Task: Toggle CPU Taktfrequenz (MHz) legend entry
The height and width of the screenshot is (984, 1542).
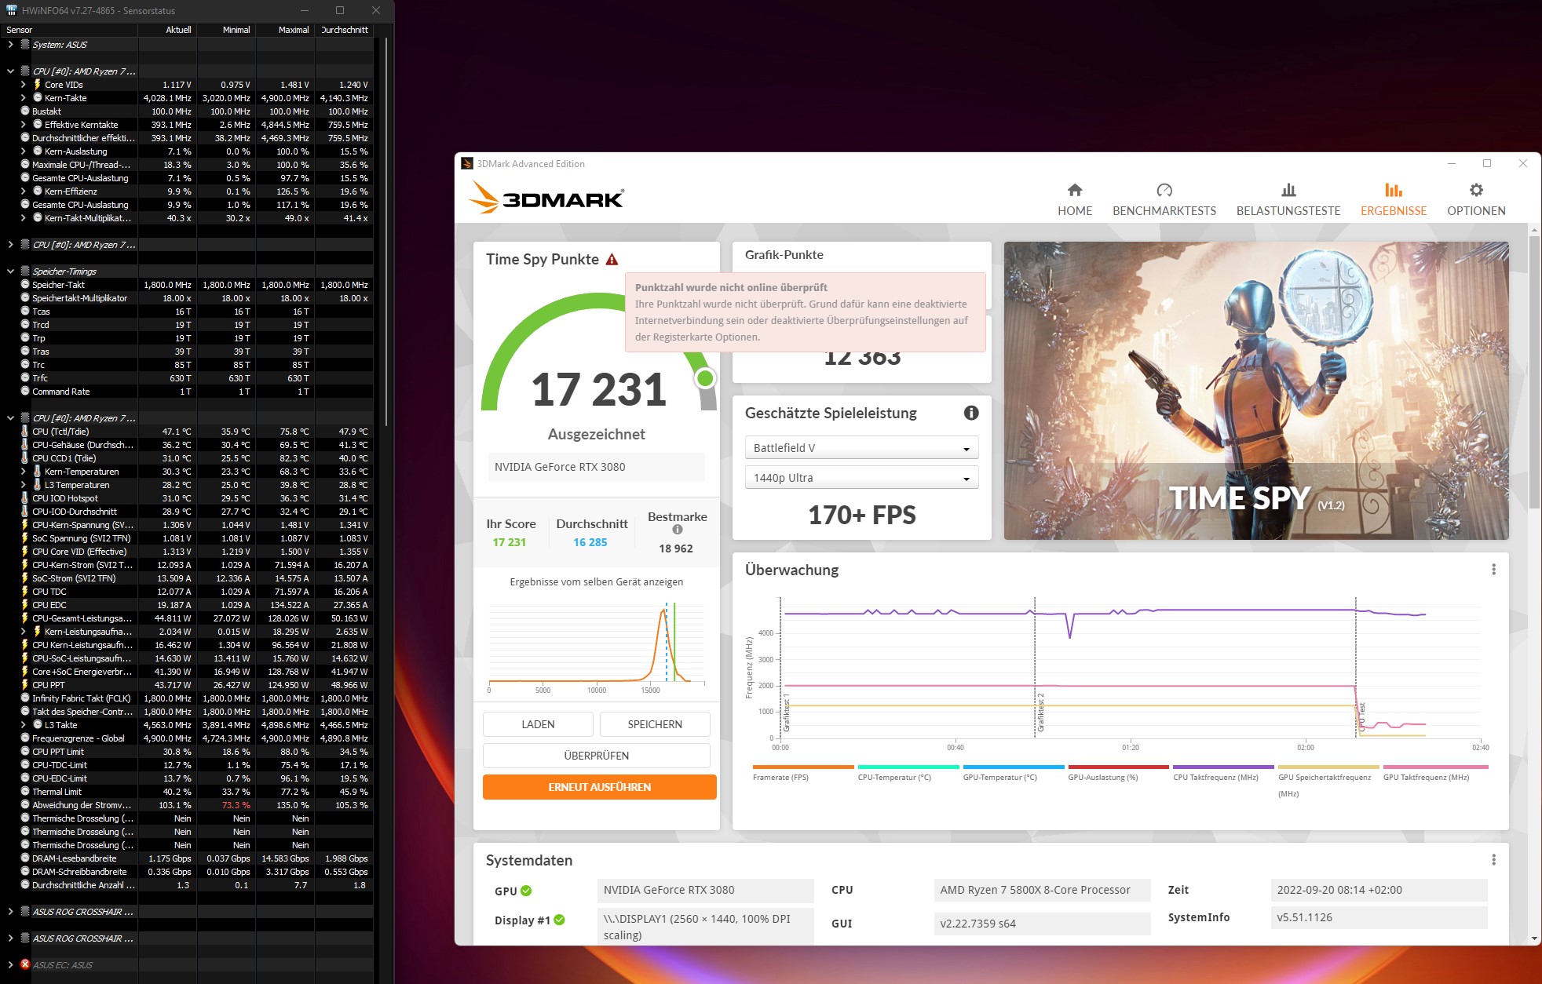Action: coord(1215,777)
